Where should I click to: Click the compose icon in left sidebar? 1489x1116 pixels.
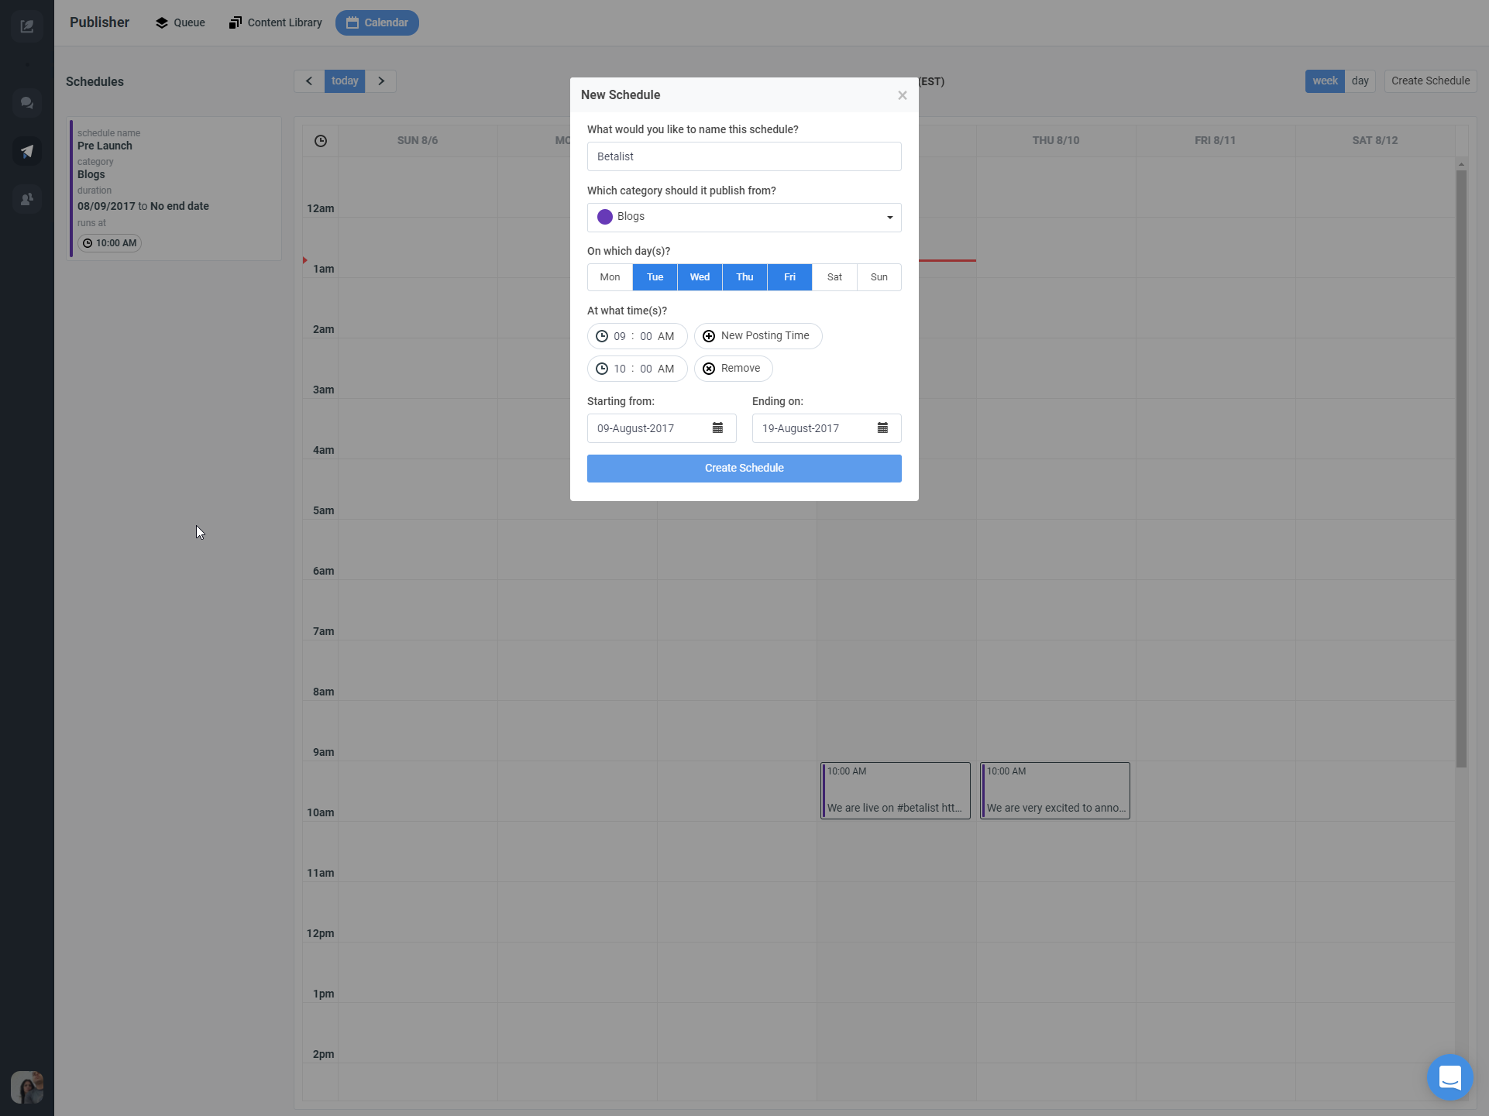click(27, 26)
